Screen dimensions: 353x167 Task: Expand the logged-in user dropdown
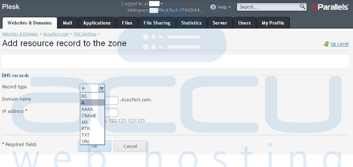pos(161,3)
